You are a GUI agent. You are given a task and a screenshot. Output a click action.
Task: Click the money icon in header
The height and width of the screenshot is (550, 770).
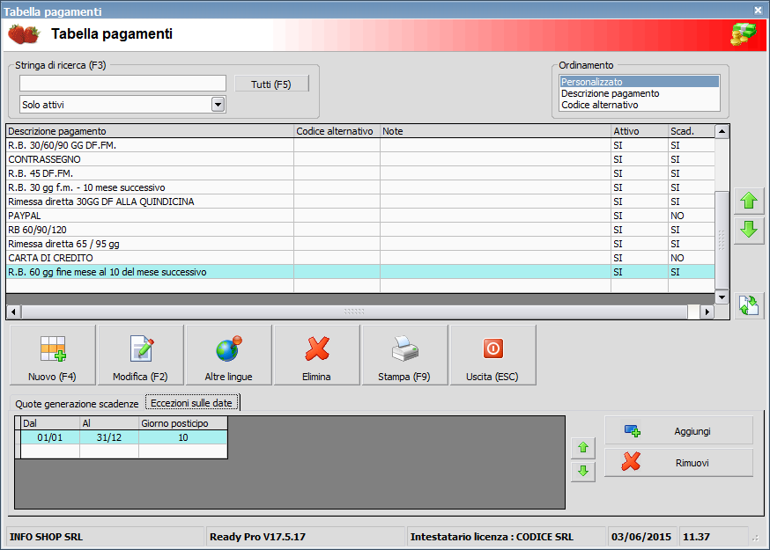point(744,34)
